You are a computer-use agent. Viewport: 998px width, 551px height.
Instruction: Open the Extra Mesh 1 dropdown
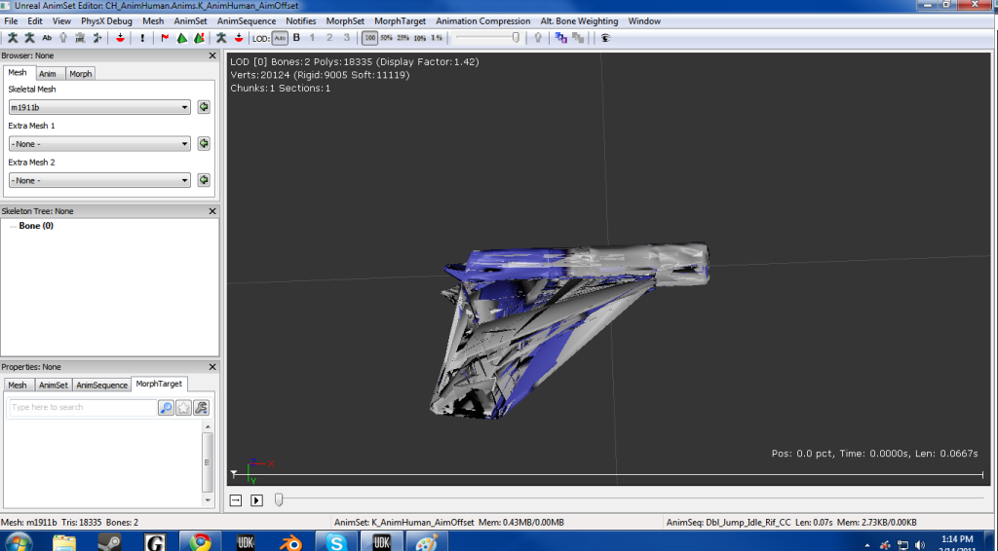(99, 144)
